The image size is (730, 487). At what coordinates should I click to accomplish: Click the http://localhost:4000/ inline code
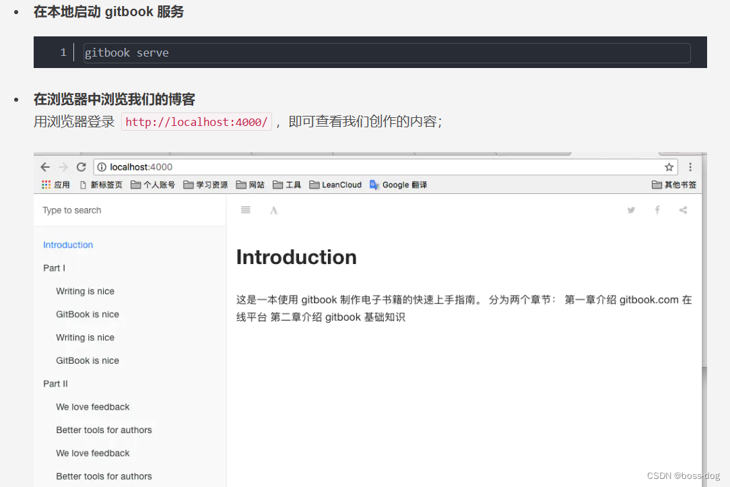(197, 122)
